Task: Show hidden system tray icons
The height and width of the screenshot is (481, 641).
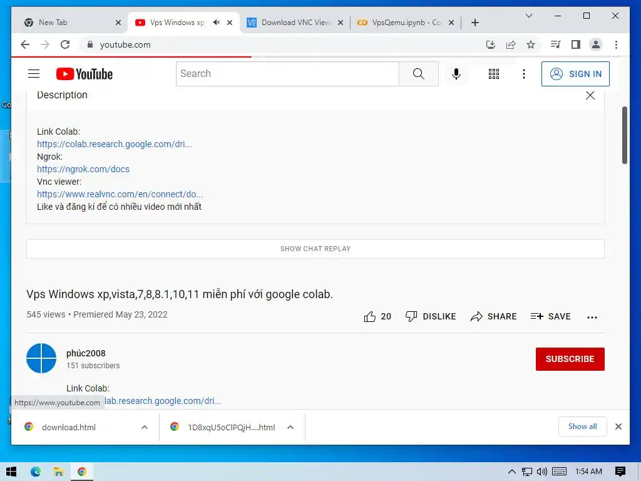Action: point(511,472)
